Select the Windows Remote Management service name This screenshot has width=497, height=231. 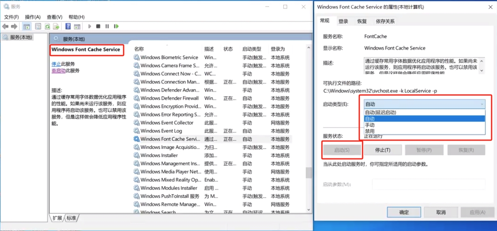[171, 204]
